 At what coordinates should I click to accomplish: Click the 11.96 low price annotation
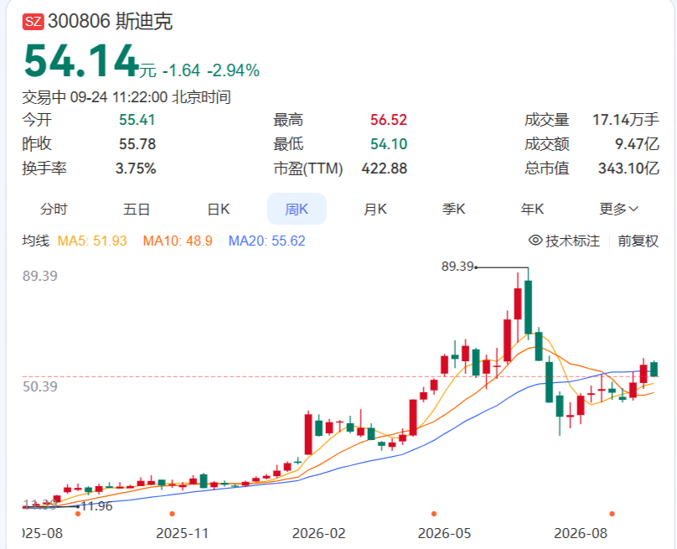point(96,505)
